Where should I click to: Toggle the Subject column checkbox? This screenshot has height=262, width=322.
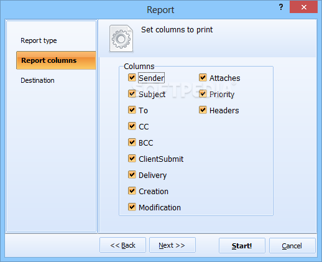132,94
